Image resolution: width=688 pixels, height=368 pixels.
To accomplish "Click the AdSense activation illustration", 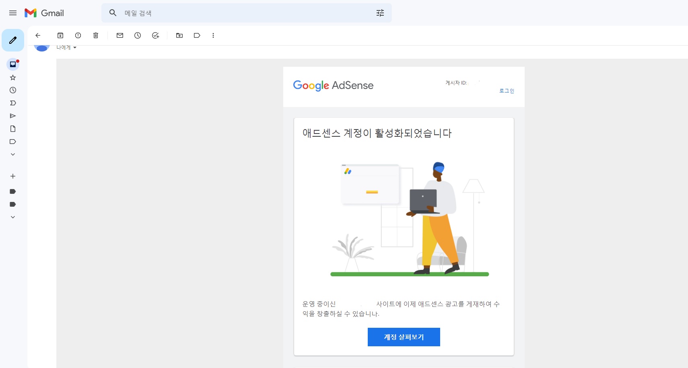I will (410, 219).
